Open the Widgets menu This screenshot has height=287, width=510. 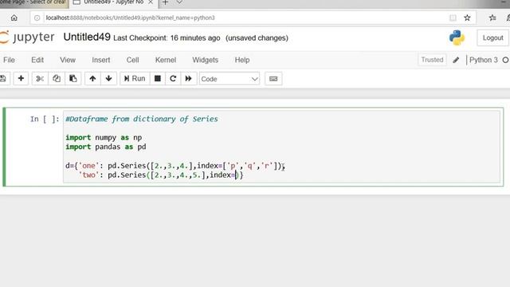[206, 60]
